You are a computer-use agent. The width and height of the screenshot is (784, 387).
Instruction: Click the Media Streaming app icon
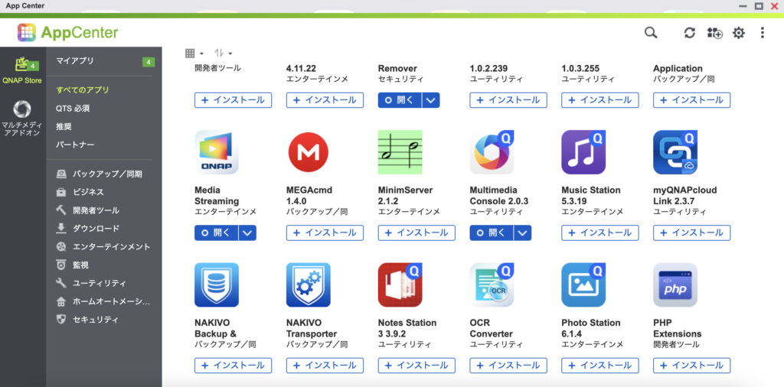(217, 152)
